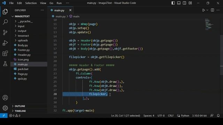Open Footer.py from the explorer

(x=29, y=50)
